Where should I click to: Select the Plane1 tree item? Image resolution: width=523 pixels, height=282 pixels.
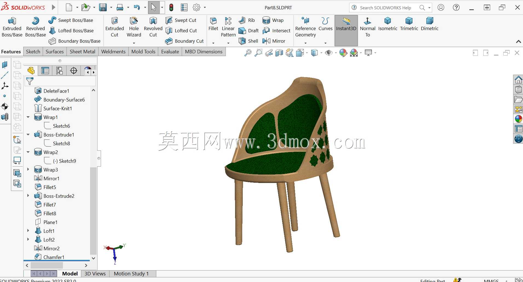[46, 222]
